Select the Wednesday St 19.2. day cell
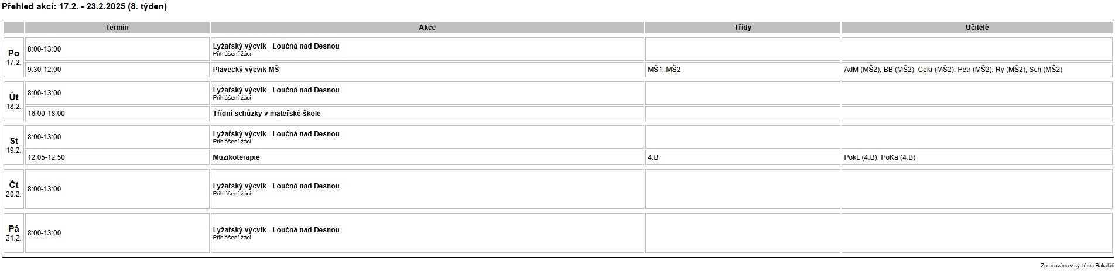Image resolution: width=1115 pixels, height=271 pixels. [x=14, y=145]
